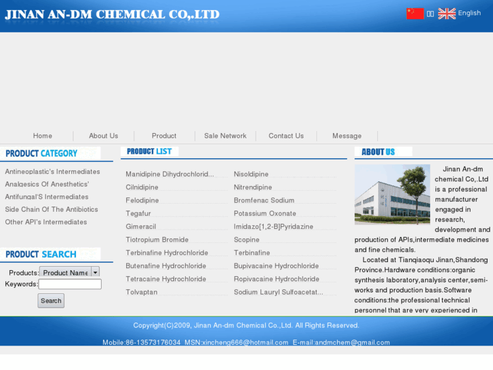The image size is (493, 370).
Task: Click the About Us section heading
Action: (378, 152)
